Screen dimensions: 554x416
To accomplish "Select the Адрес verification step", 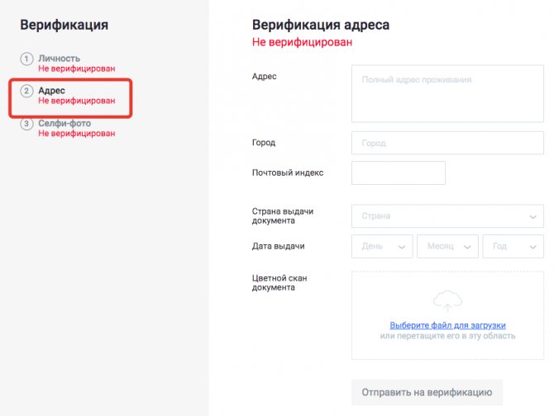I will [x=52, y=90].
